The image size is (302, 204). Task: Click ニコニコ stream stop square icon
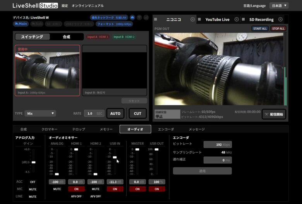156,19
